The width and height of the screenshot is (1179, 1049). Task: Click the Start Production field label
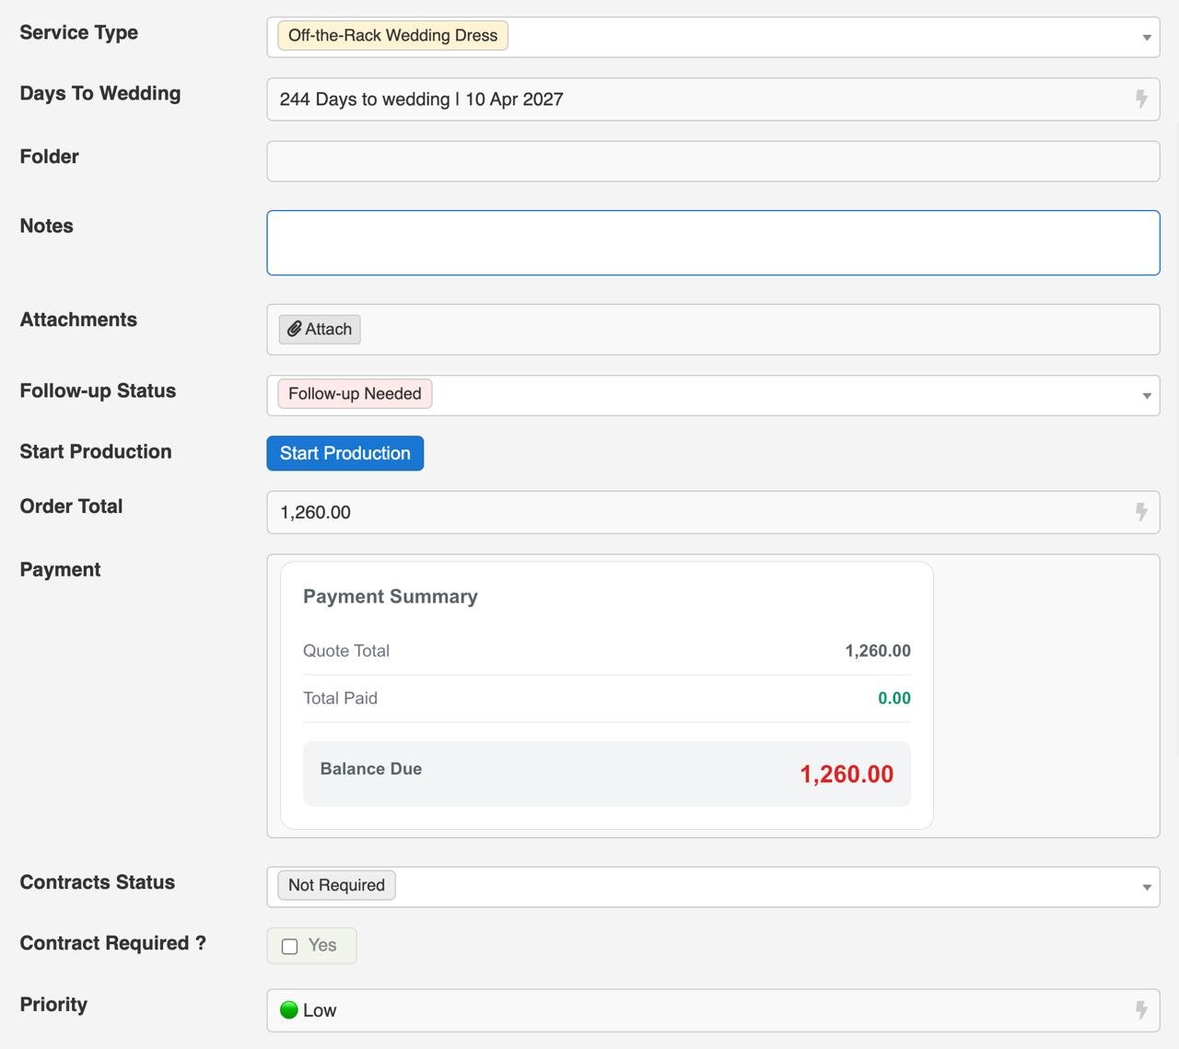tap(96, 451)
